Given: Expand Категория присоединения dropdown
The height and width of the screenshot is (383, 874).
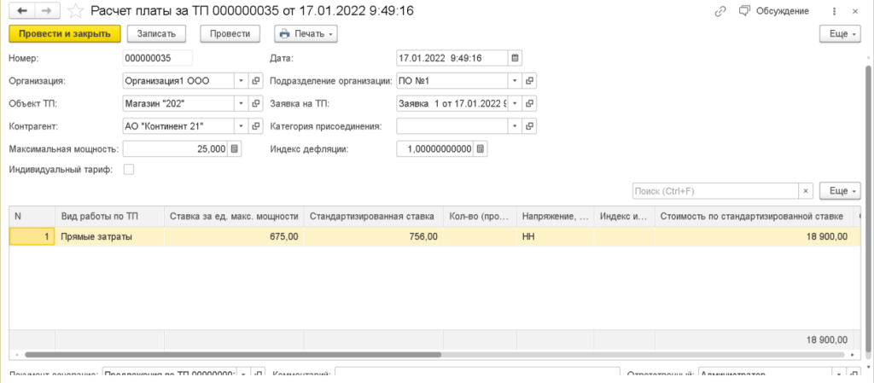Looking at the screenshot, I should pyautogui.click(x=515, y=126).
